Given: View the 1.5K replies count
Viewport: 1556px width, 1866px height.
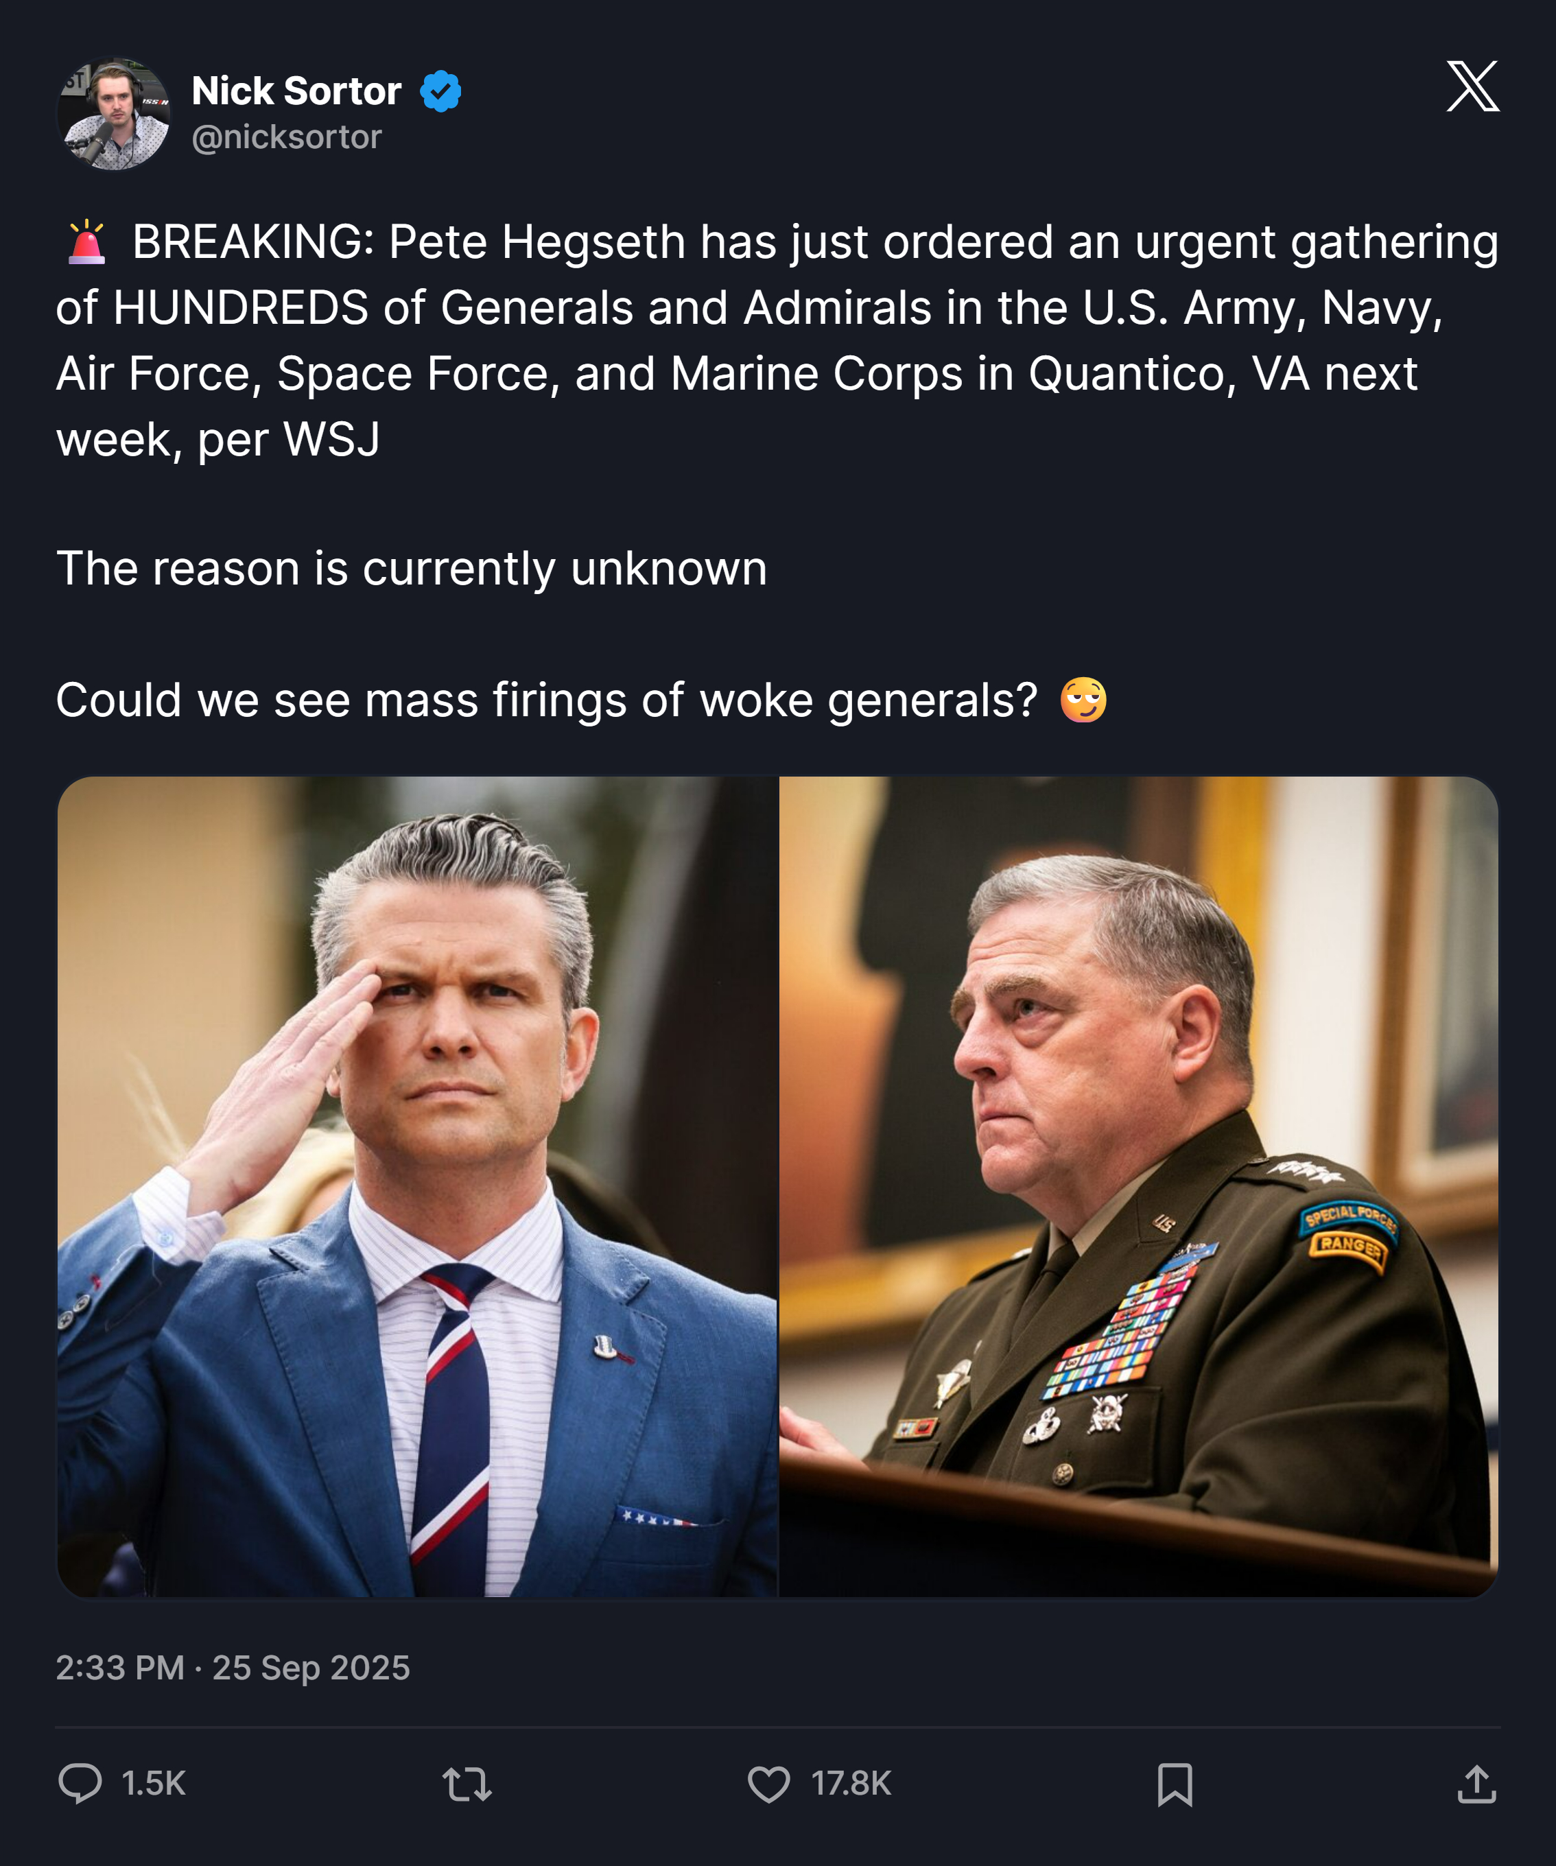Looking at the screenshot, I should point(154,1784).
